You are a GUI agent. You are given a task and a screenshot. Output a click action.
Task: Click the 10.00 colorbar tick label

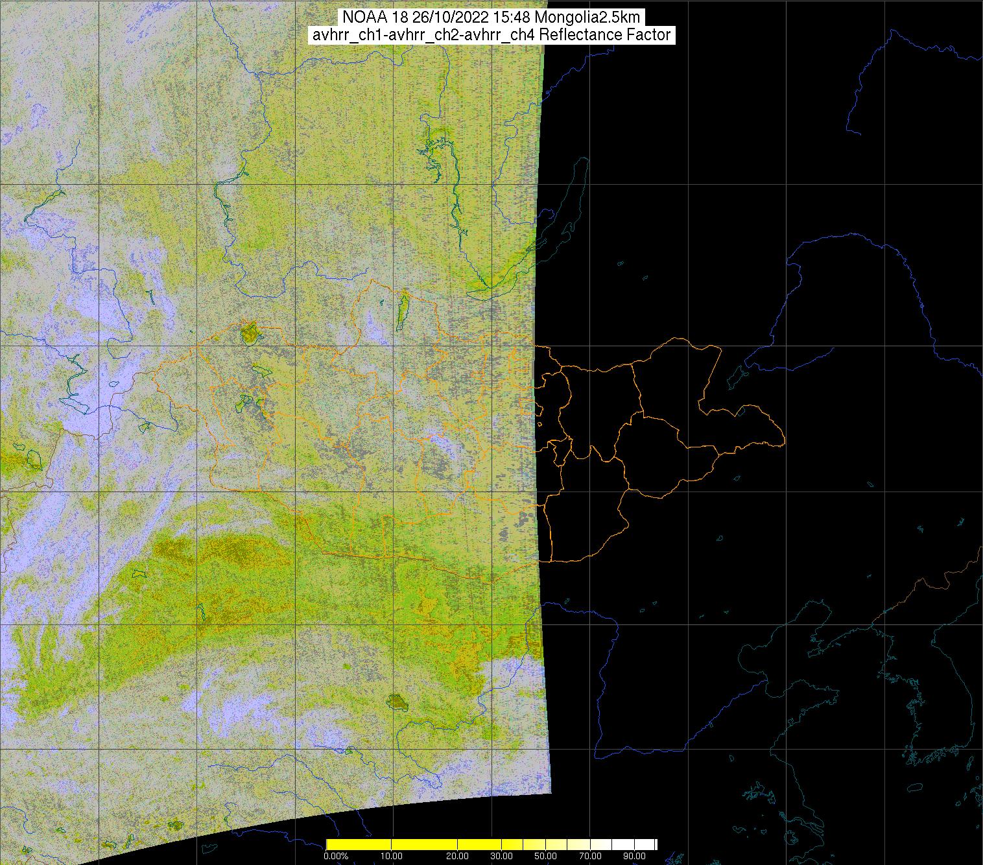click(x=392, y=857)
